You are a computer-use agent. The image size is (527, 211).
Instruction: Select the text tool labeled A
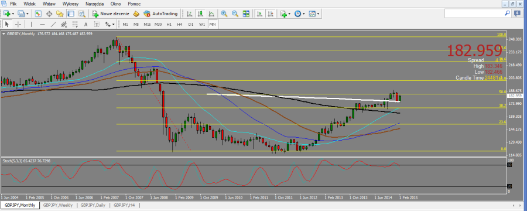click(x=85, y=24)
